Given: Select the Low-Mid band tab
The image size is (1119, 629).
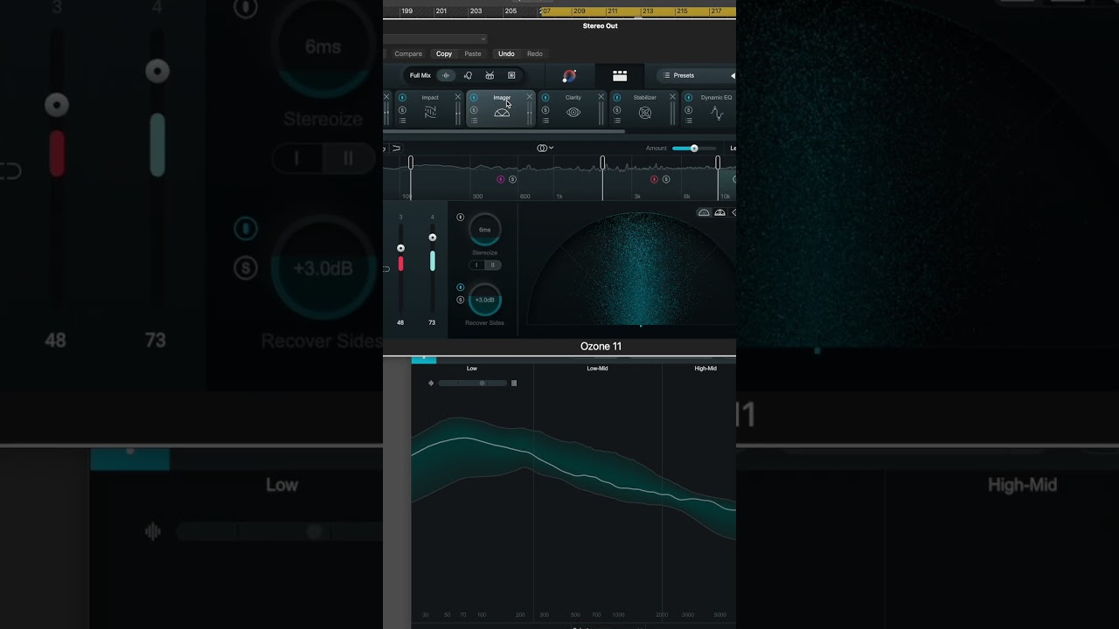Looking at the screenshot, I should (597, 369).
